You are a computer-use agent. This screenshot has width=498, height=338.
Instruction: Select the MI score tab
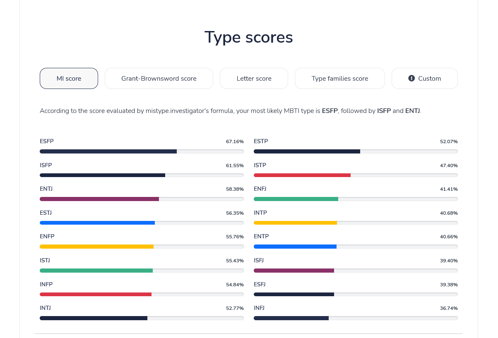tap(69, 78)
